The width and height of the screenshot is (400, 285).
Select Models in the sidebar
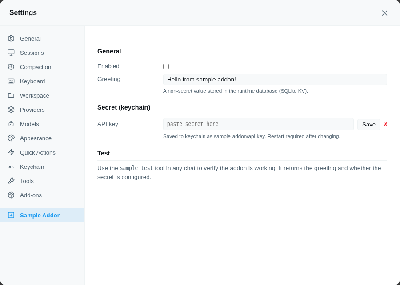coord(42,124)
